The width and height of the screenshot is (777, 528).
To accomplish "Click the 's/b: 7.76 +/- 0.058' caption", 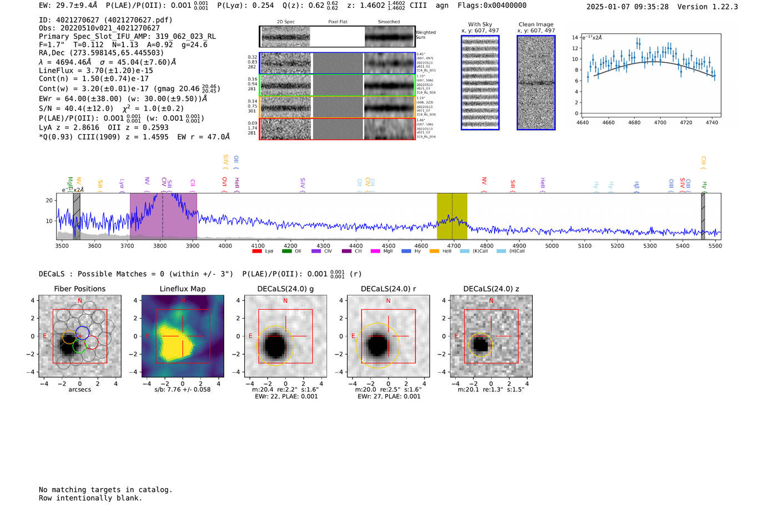I will (183, 389).
